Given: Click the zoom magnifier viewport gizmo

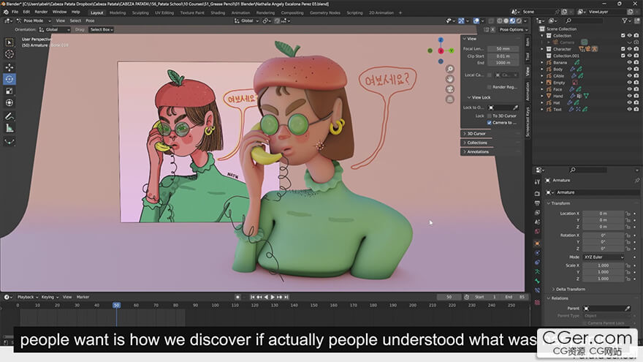Looking at the screenshot, I should coord(450,69).
